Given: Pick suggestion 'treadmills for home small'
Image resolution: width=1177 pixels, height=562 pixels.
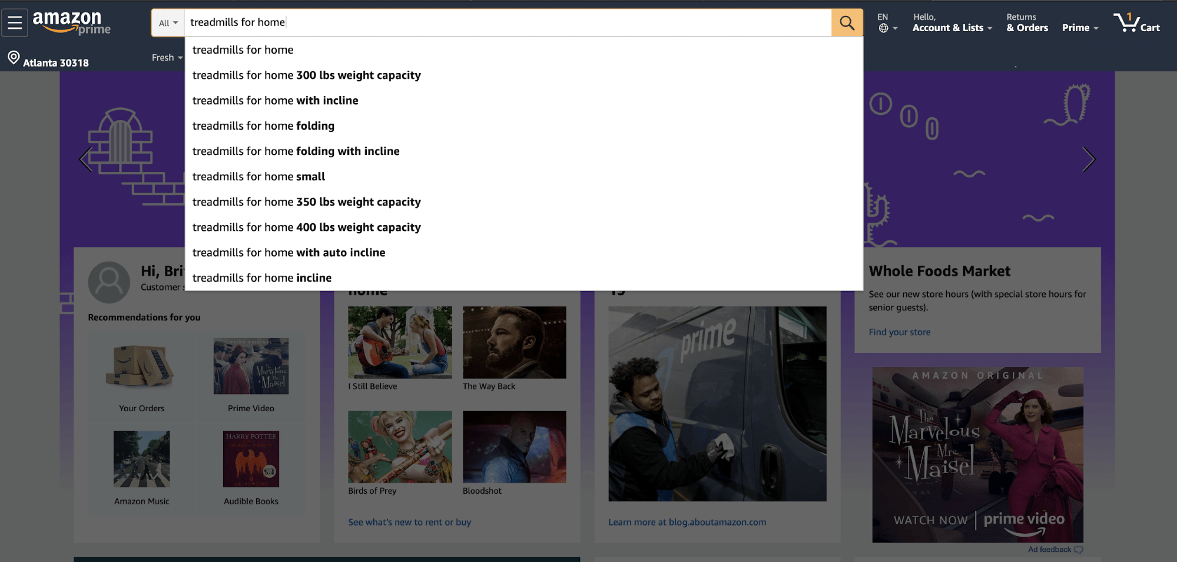Looking at the screenshot, I should coord(258,177).
